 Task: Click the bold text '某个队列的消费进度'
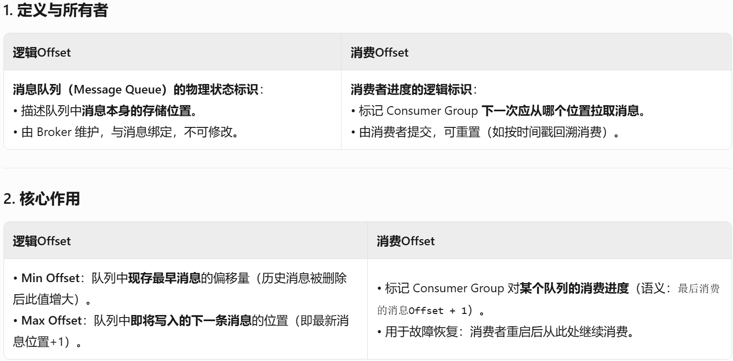pos(574,289)
